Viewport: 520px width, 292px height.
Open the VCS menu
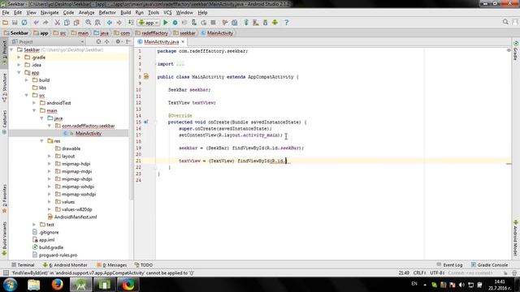(x=167, y=13)
